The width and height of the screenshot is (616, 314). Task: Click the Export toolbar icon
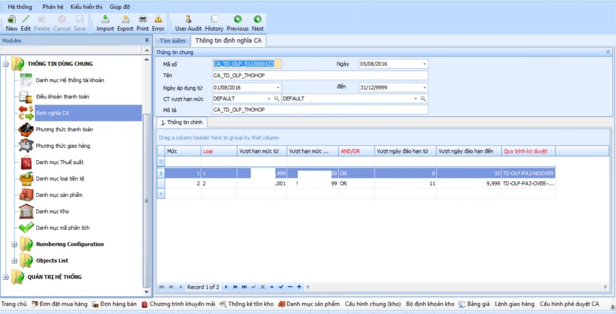coord(125,23)
